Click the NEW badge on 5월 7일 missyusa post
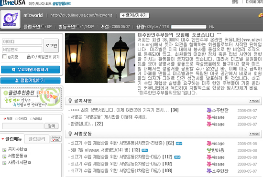263x177 pixels. point(145,150)
